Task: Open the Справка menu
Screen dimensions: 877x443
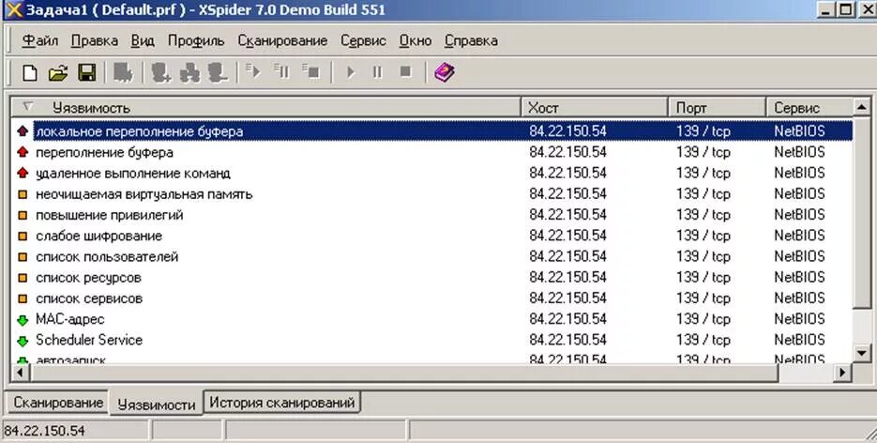Action: pyautogui.click(x=471, y=41)
